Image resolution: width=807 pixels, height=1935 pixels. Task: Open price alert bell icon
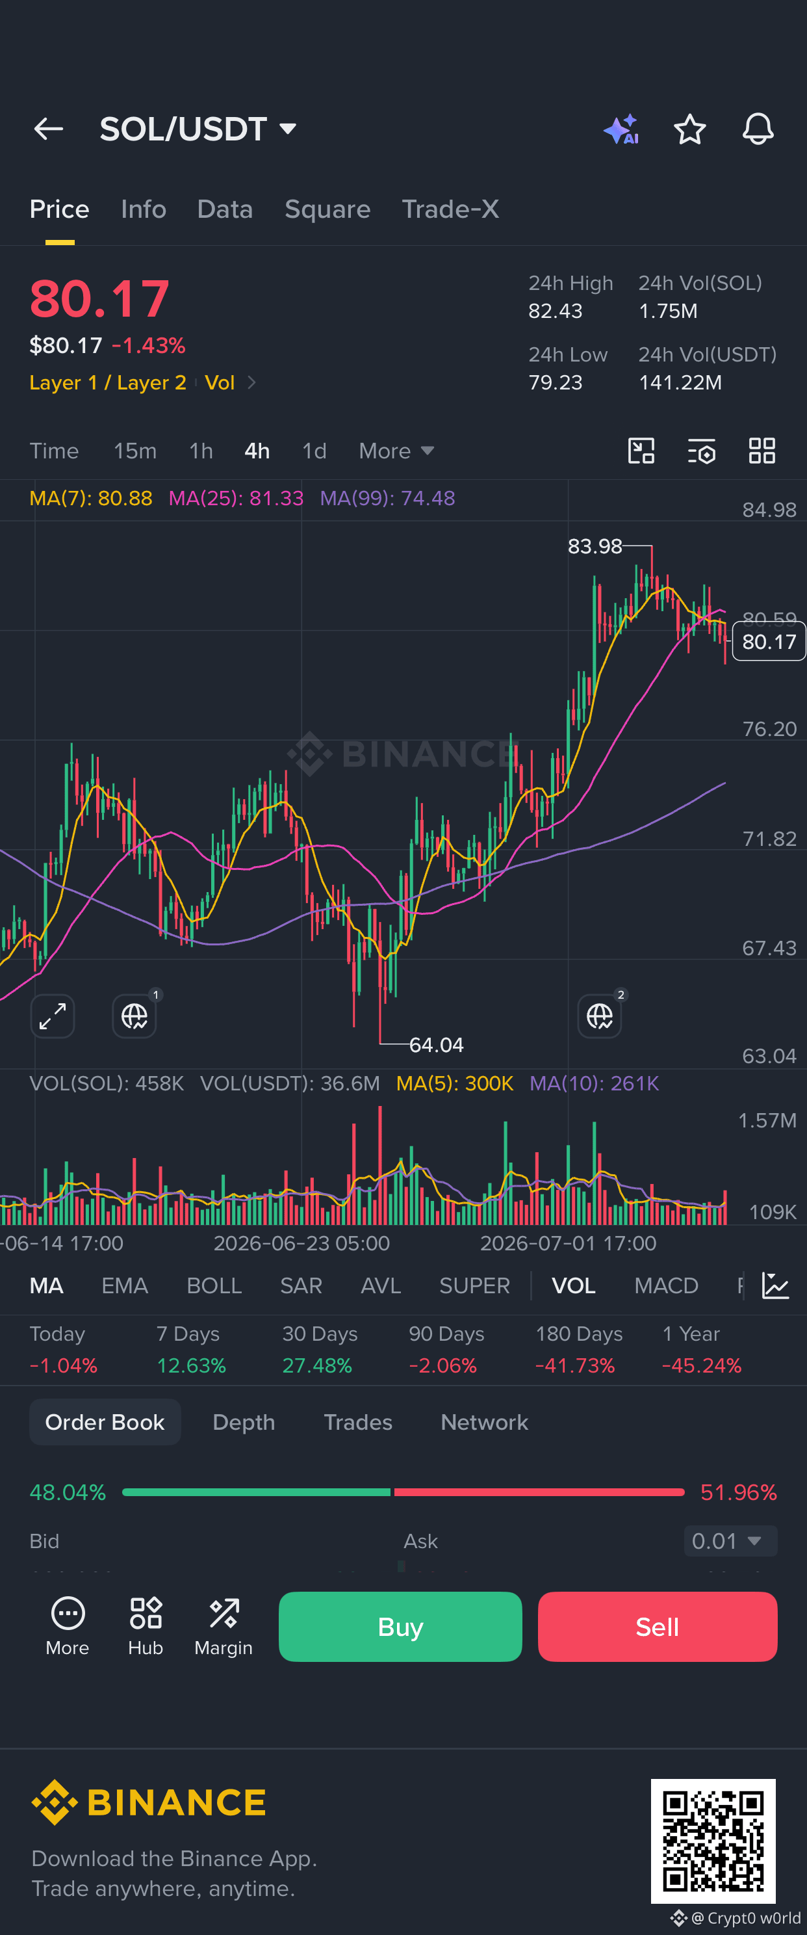[758, 129]
